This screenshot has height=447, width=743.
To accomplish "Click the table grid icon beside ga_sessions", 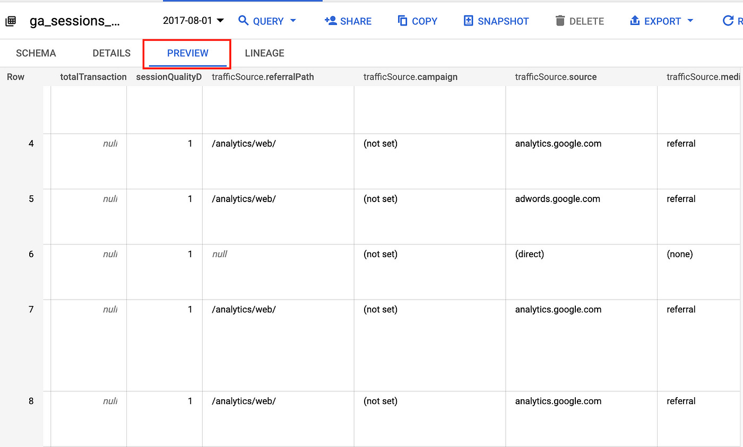I will [x=12, y=20].
